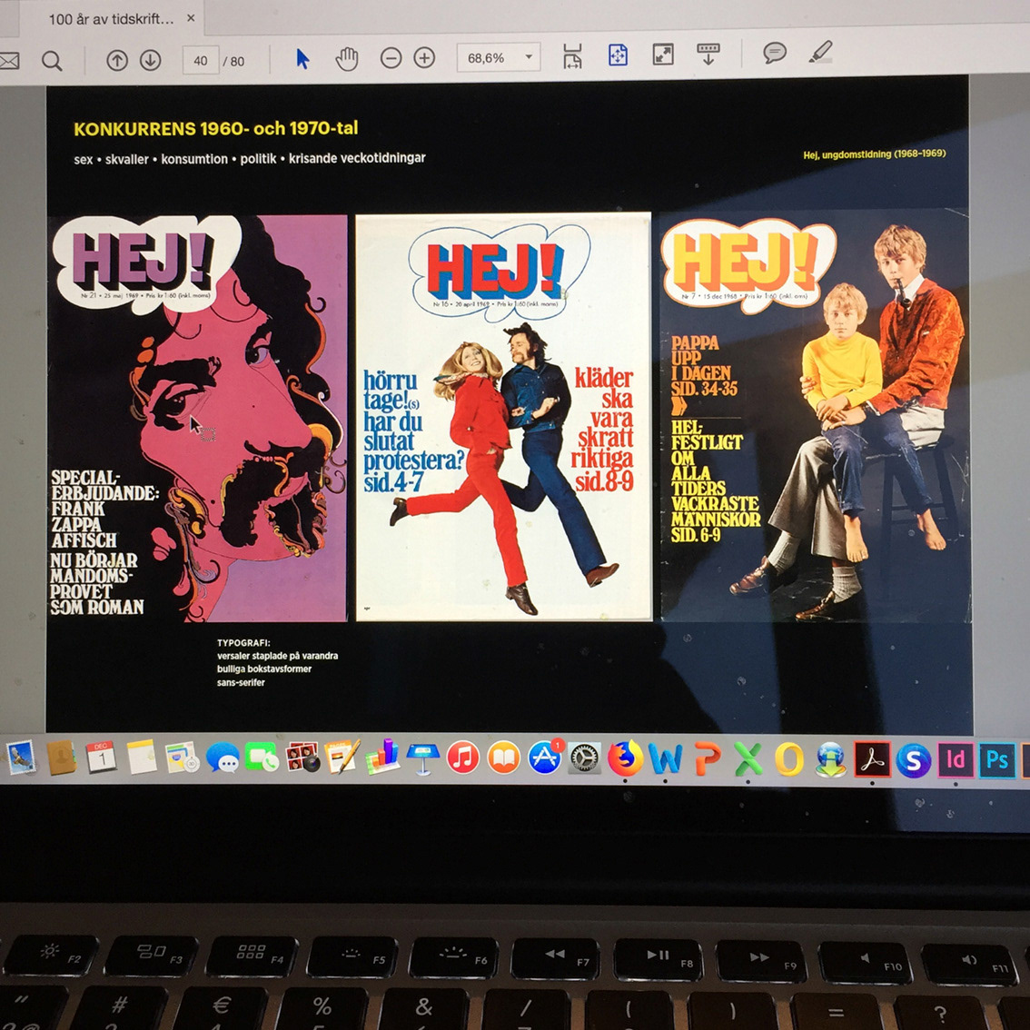Viewport: 1030px width, 1030px height.
Task: Click the fit one full page icon
Action: click(619, 55)
